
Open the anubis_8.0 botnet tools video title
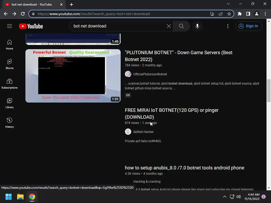[x=184, y=168]
